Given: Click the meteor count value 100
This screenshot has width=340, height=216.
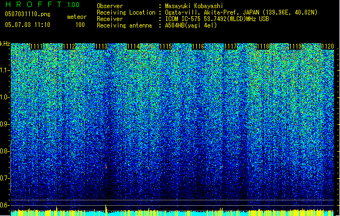Looking at the screenshot, I should coord(80,24).
